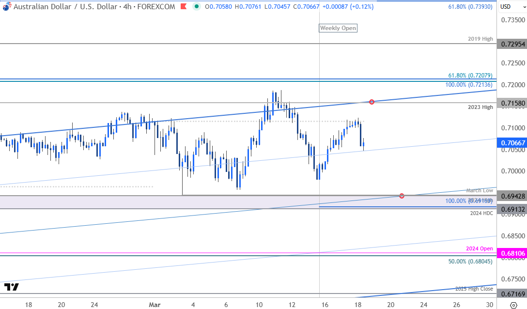The image size is (527, 309).
Task: Click the C0.70667 close value in header
Action: click(x=306, y=6)
